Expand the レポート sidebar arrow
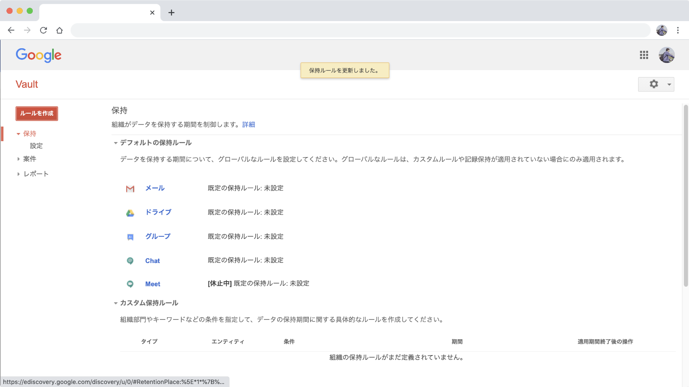Screen dimensions: 689x387 coord(19,174)
